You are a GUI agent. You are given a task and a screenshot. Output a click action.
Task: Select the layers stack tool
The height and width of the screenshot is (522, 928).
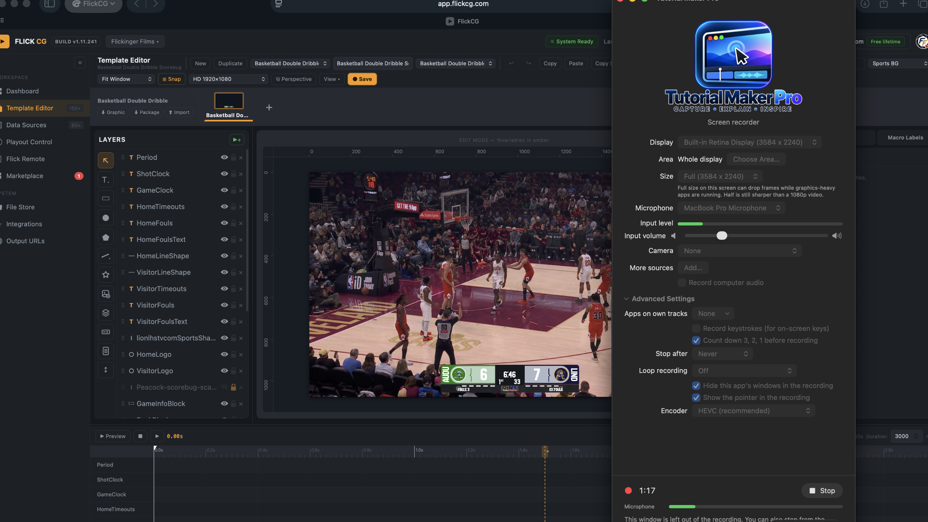[x=106, y=313]
